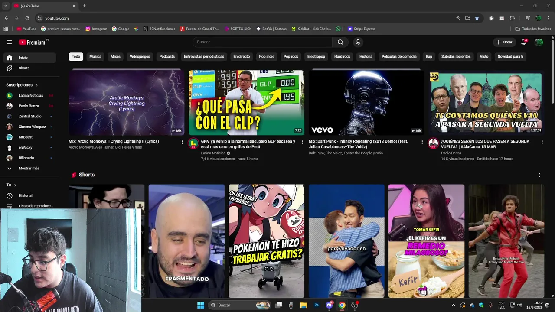Open the ¿Qué pasa con el GLP? video
This screenshot has width=555, height=312.
246,103
